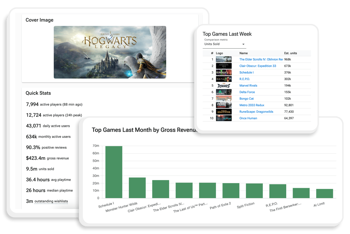
Task: Select the Once Human logo image
Action: tap(223, 118)
